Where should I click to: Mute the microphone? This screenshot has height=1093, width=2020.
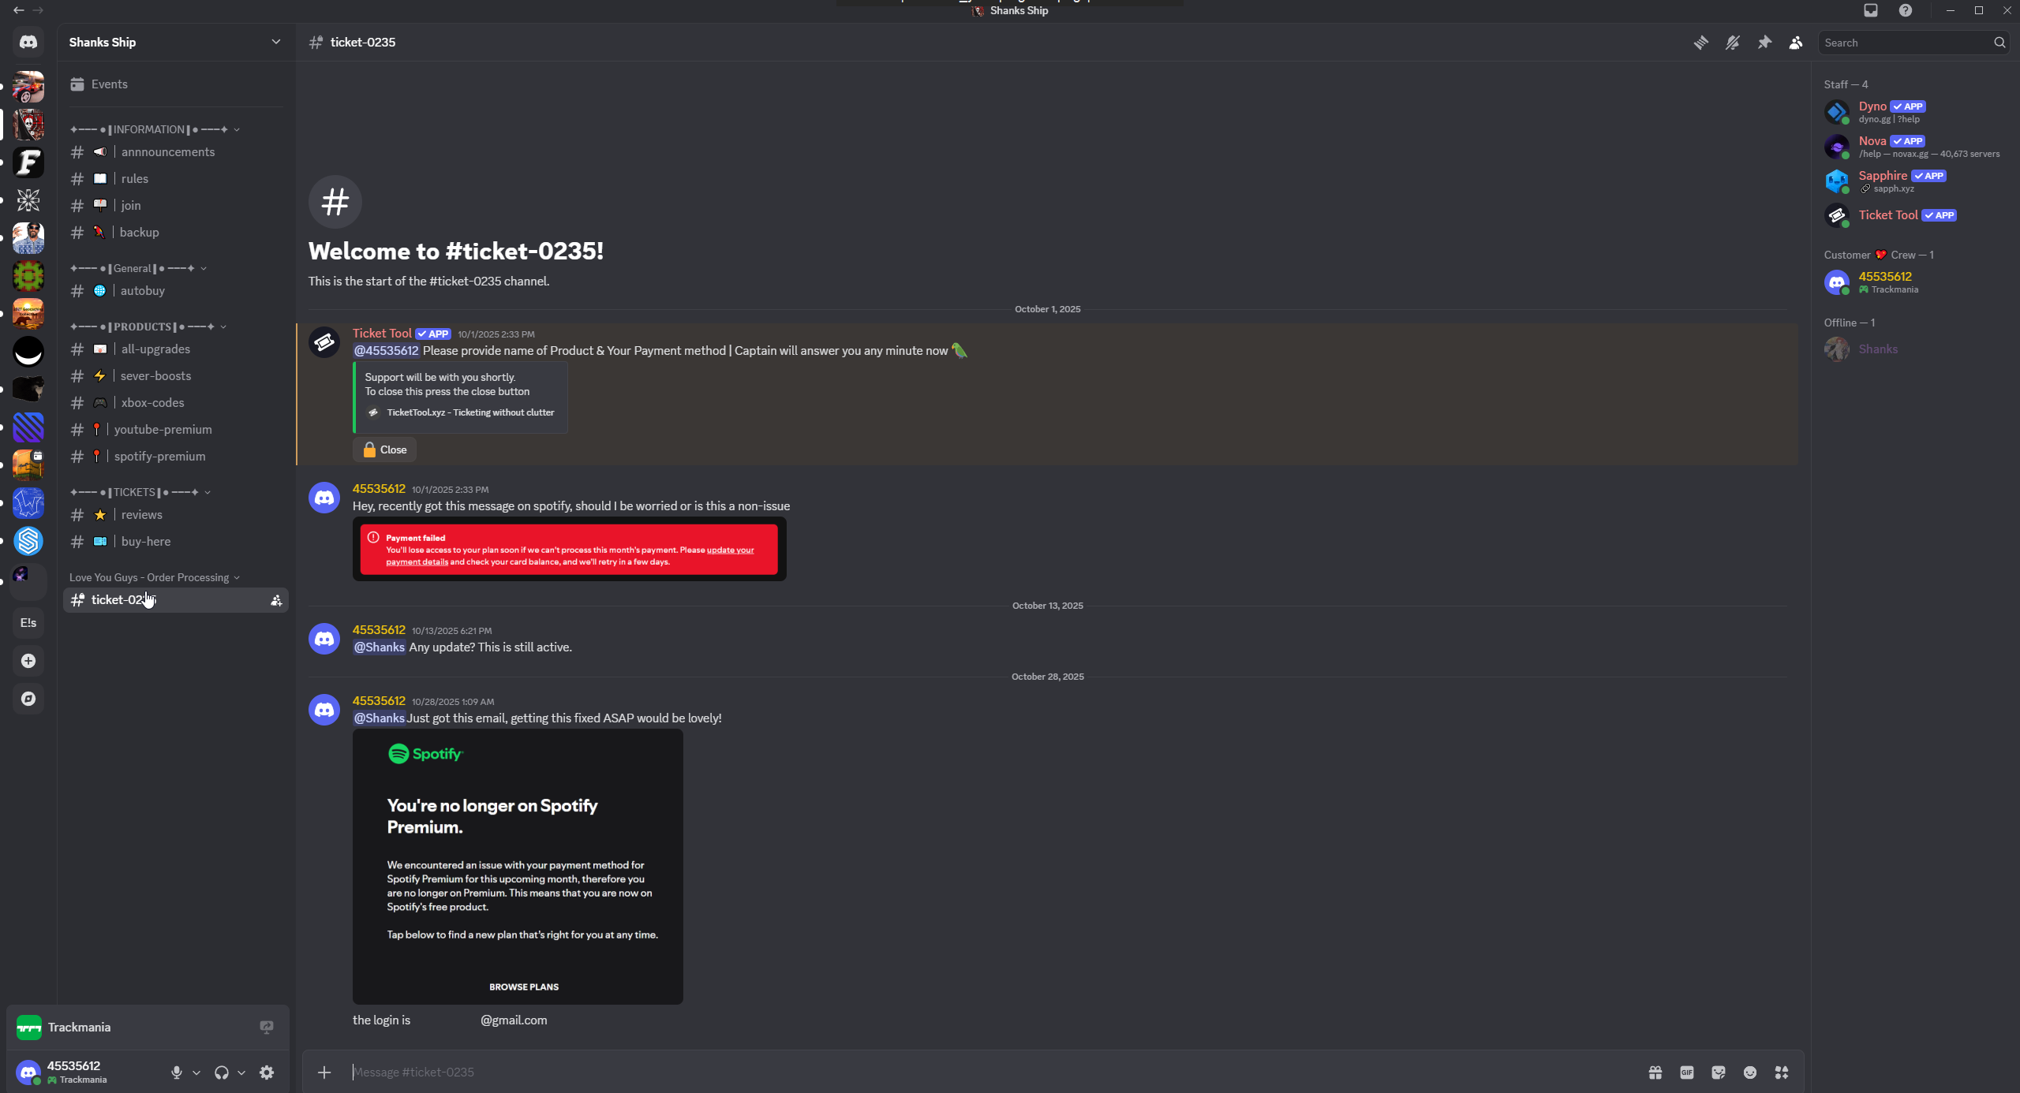click(176, 1072)
